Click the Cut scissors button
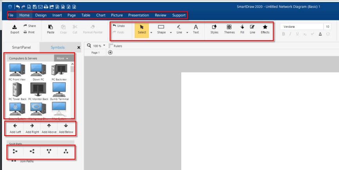 coord(75,30)
